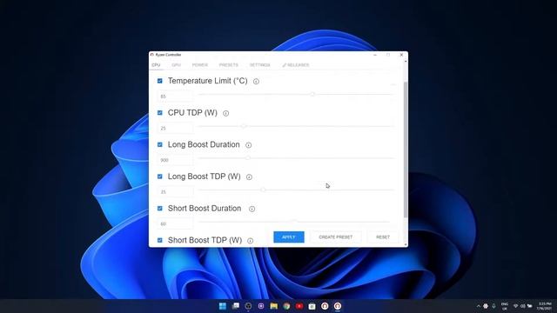Show info tooltip icon for CPU TDP
The image size is (557, 313).
pyautogui.click(x=226, y=114)
